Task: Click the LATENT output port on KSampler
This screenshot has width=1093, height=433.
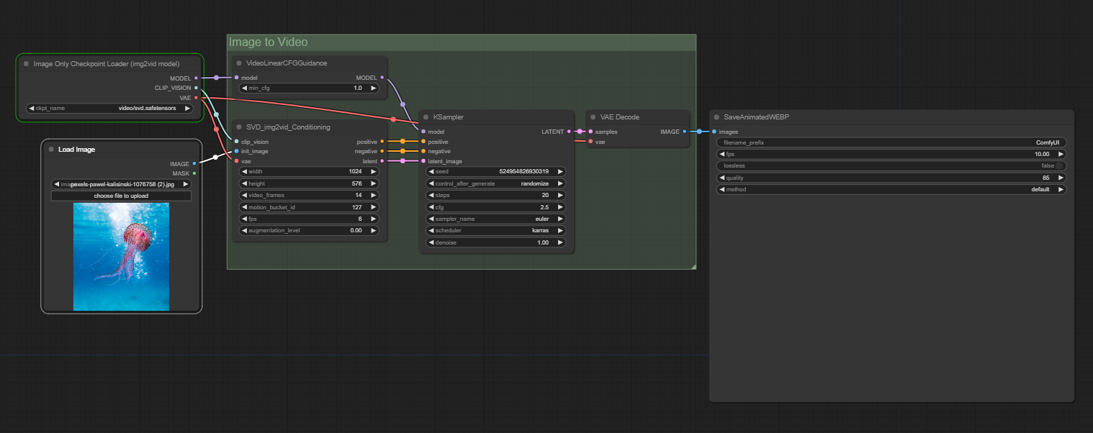Action: pos(570,132)
